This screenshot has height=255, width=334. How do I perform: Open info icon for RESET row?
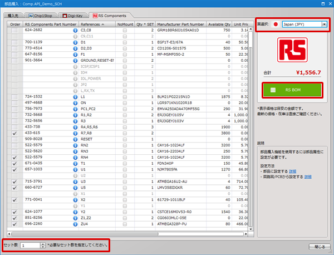(x=75, y=139)
